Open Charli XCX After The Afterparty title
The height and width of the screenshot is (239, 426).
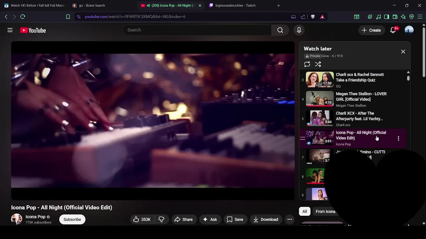[359, 116]
